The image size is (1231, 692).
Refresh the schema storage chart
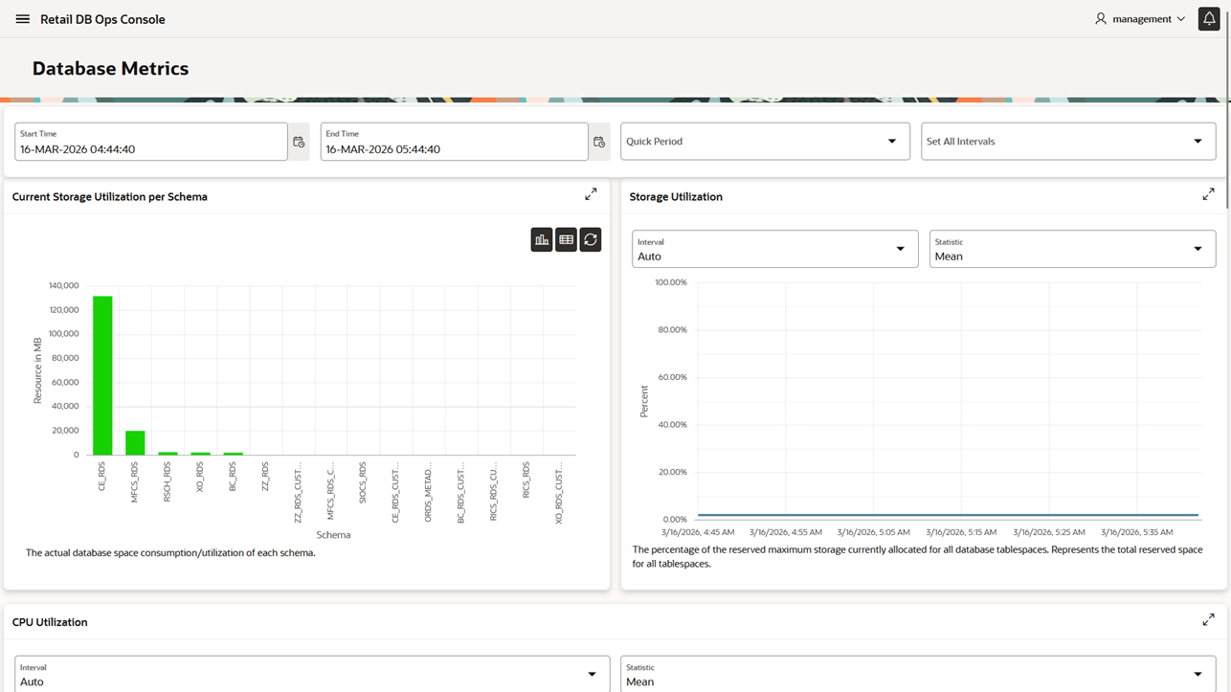coord(591,239)
